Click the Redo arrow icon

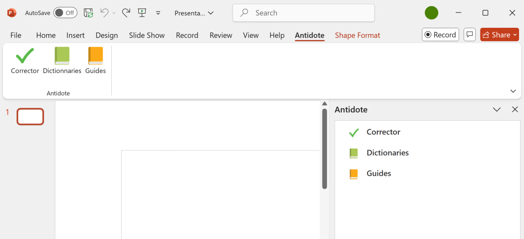tap(126, 13)
